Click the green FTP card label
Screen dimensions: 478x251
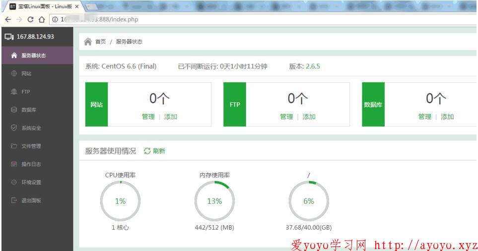coord(235,105)
